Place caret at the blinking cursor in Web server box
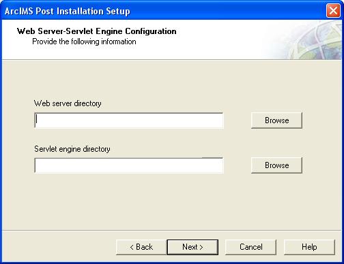 pyautogui.click(x=37, y=119)
